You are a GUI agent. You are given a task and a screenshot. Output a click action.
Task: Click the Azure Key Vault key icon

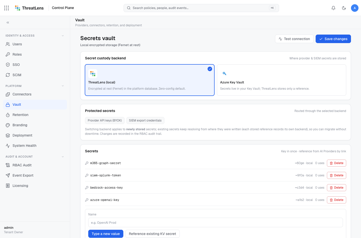225,74
